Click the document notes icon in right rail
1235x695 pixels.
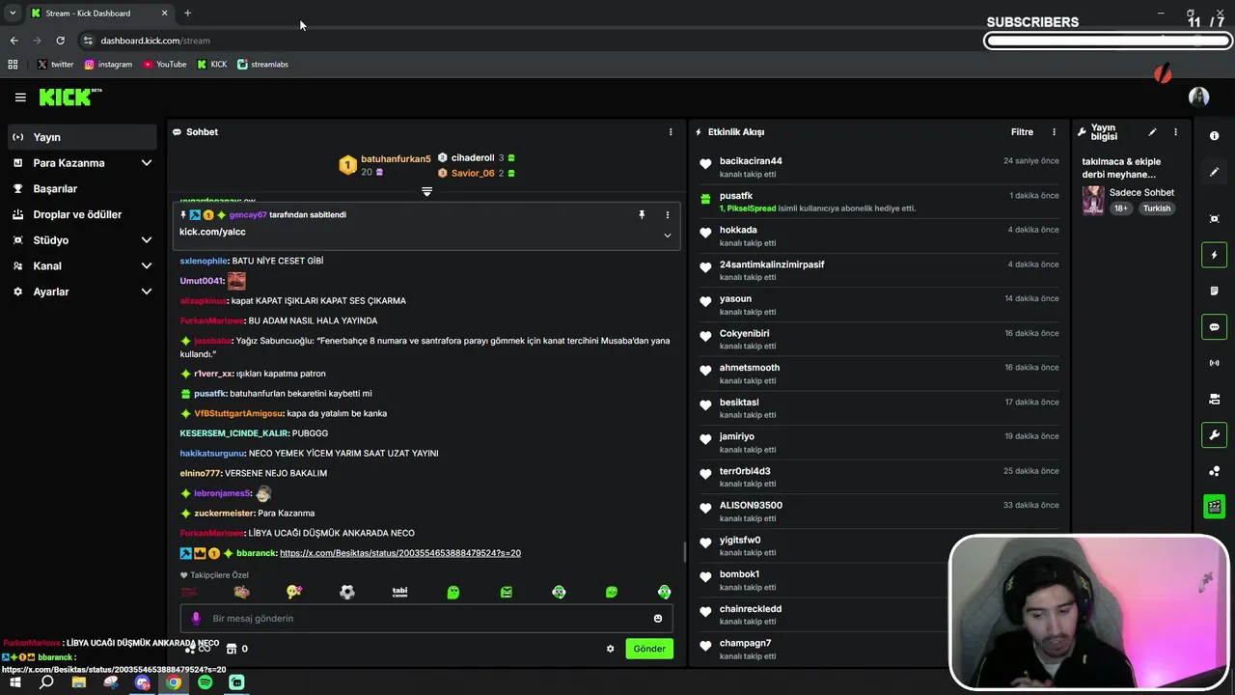(x=1215, y=291)
